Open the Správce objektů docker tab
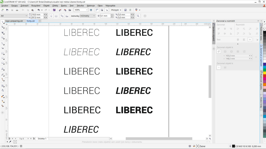 [x=214, y=33]
